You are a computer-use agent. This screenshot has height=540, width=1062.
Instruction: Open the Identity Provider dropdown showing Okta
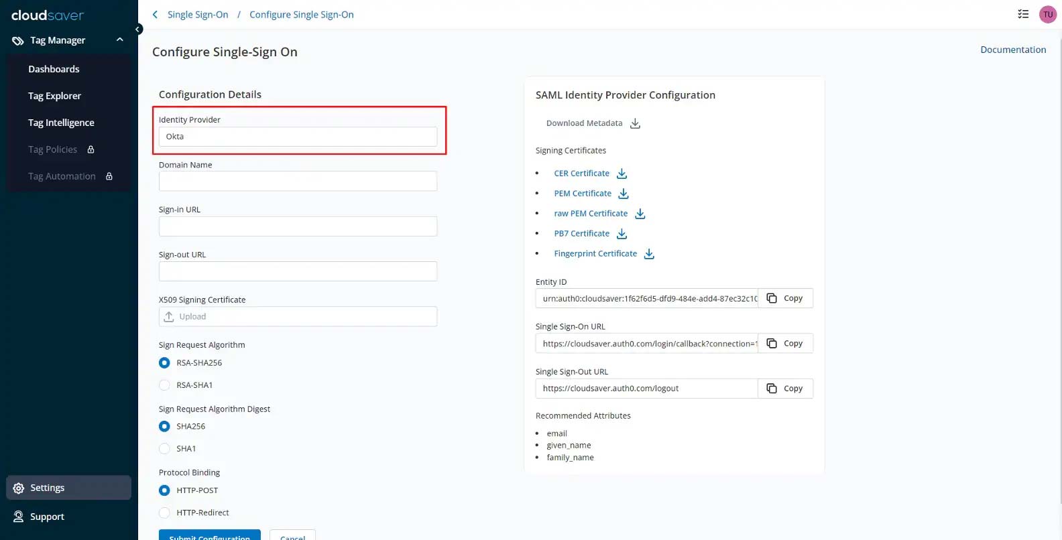(298, 137)
